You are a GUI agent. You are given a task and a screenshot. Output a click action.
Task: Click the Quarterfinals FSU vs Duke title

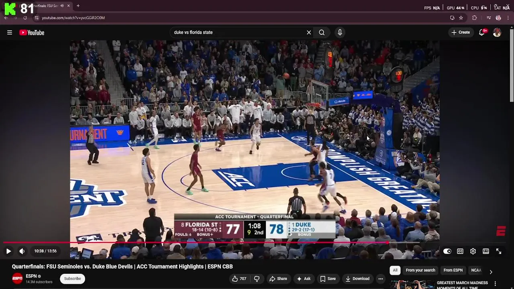point(122,267)
